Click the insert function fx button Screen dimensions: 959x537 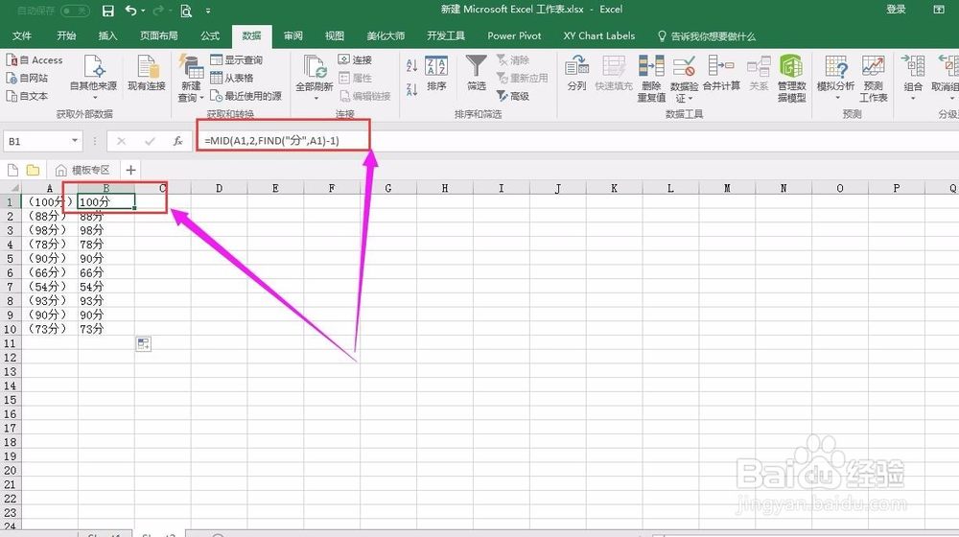click(x=177, y=141)
